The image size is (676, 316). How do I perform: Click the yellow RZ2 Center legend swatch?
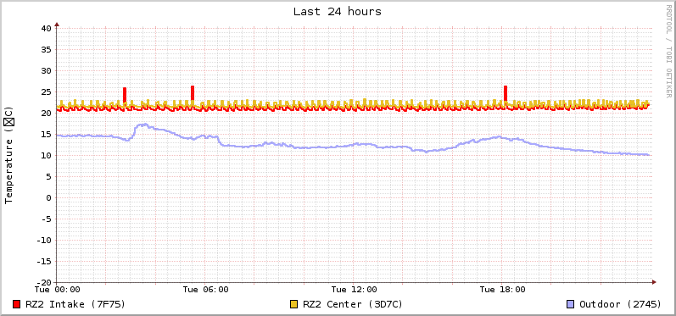tap(294, 304)
